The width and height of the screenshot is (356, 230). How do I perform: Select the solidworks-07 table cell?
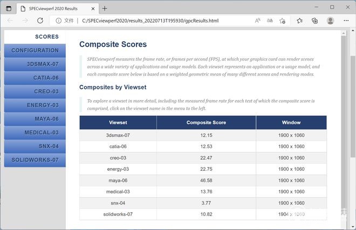click(118, 214)
